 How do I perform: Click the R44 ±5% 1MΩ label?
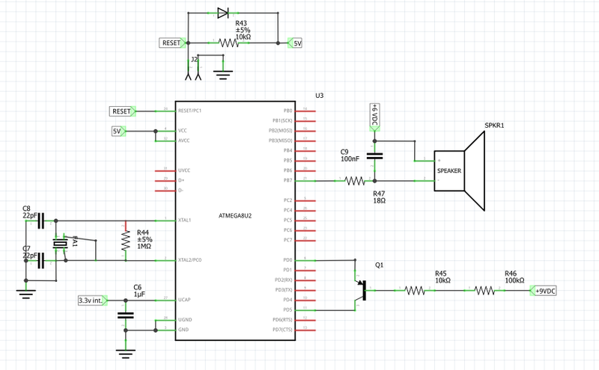pos(145,239)
